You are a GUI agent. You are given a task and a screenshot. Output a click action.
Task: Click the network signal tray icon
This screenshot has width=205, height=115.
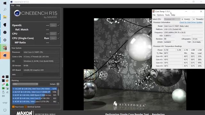[x=7, y=92]
